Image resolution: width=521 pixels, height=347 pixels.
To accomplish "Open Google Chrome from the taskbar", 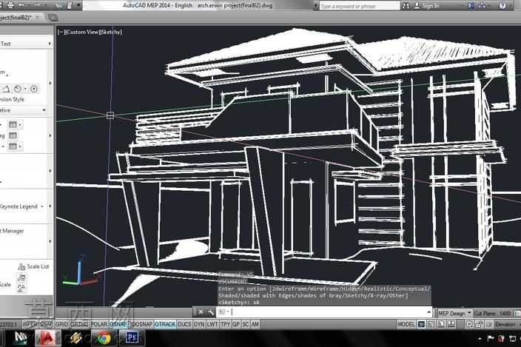I will pyautogui.click(x=104, y=338).
